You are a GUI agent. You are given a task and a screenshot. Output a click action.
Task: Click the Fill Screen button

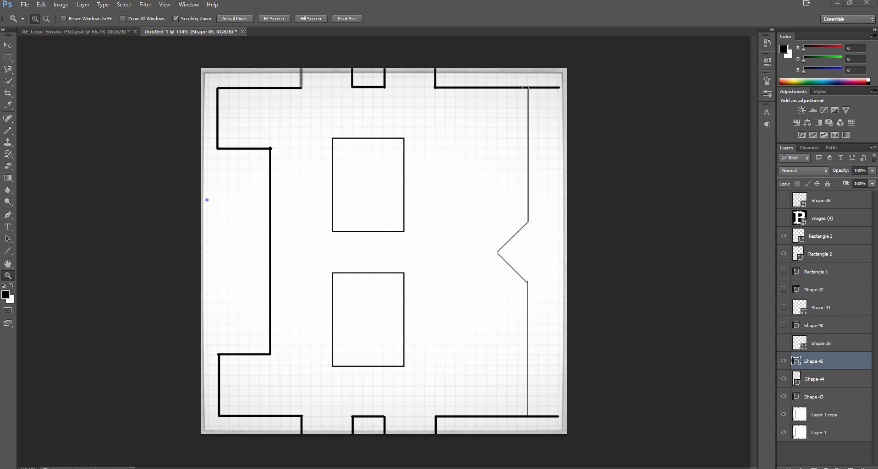coord(311,19)
